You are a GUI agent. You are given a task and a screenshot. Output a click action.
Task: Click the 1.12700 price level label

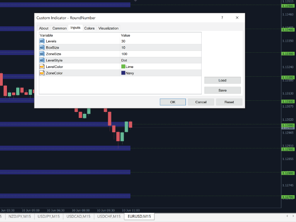(x=288, y=197)
